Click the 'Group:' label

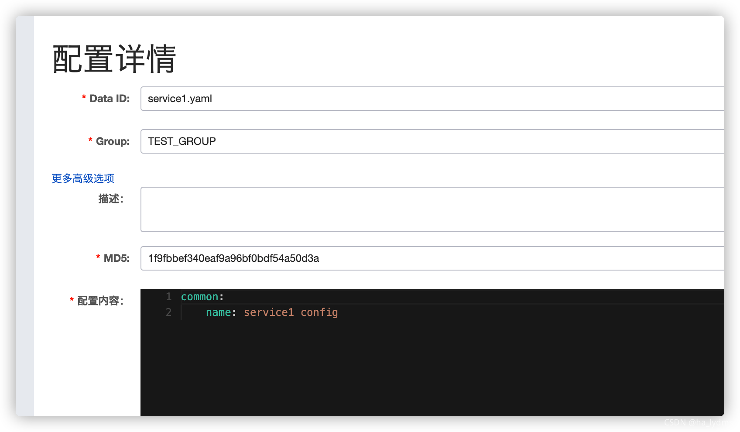[x=113, y=141]
